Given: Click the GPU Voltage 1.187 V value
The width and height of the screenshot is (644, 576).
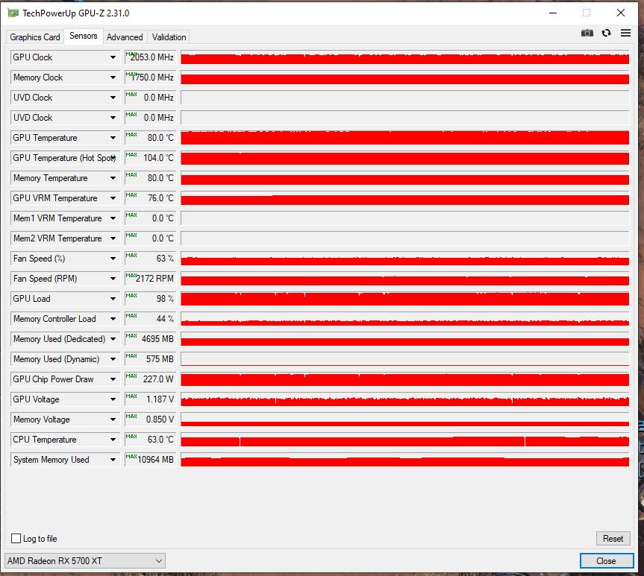Looking at the screenshot, I should pos(150,399).
